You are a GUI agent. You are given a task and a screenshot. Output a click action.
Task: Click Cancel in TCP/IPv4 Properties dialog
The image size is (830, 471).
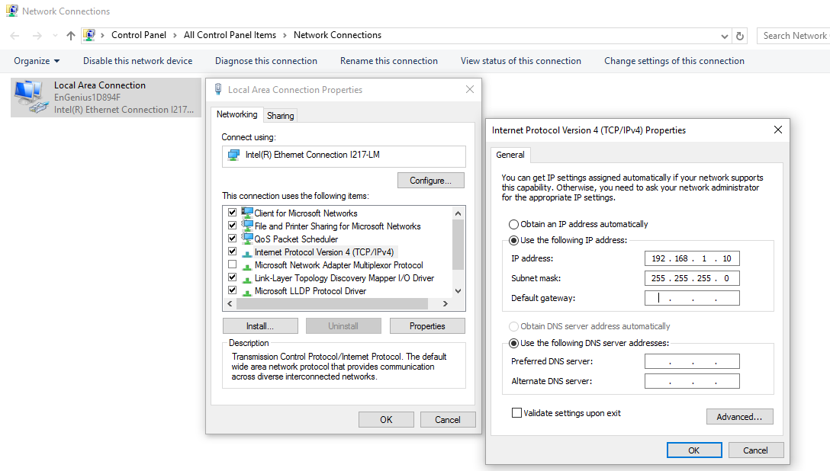(755, 450)
